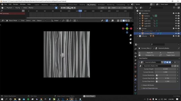Image resolution: width=181 pixels, height=101 pixels.
Task: Uncheck the Curves collection exclude checkbox
Action: pyautogui.click(x=173, y=28)
